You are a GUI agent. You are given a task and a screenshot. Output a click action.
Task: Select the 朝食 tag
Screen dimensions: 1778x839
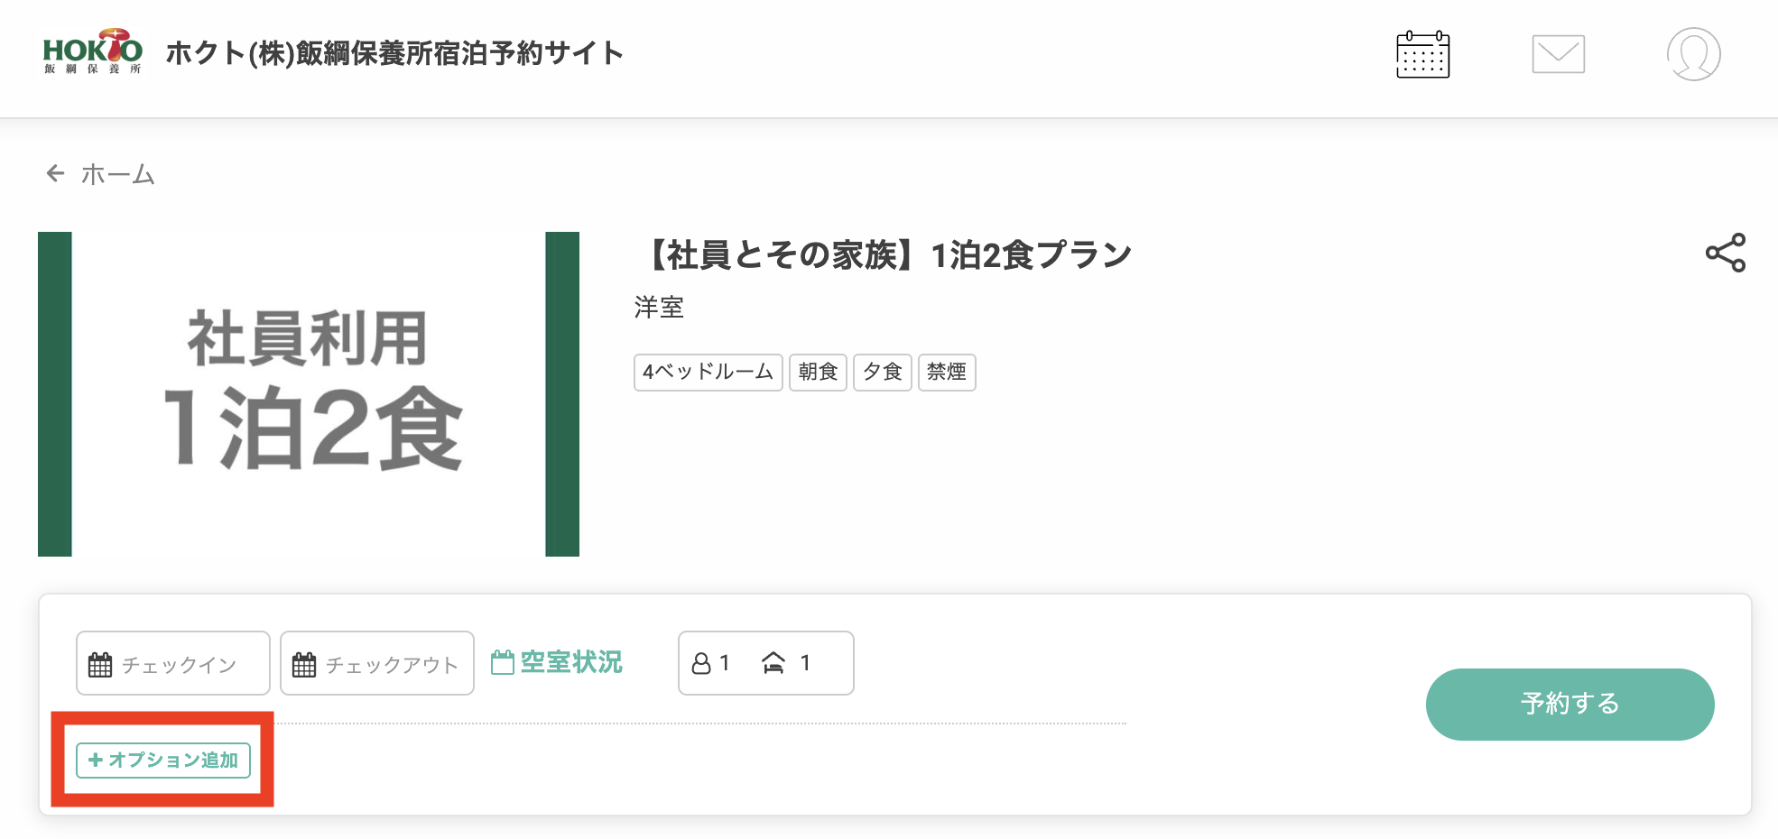[817, 373]
